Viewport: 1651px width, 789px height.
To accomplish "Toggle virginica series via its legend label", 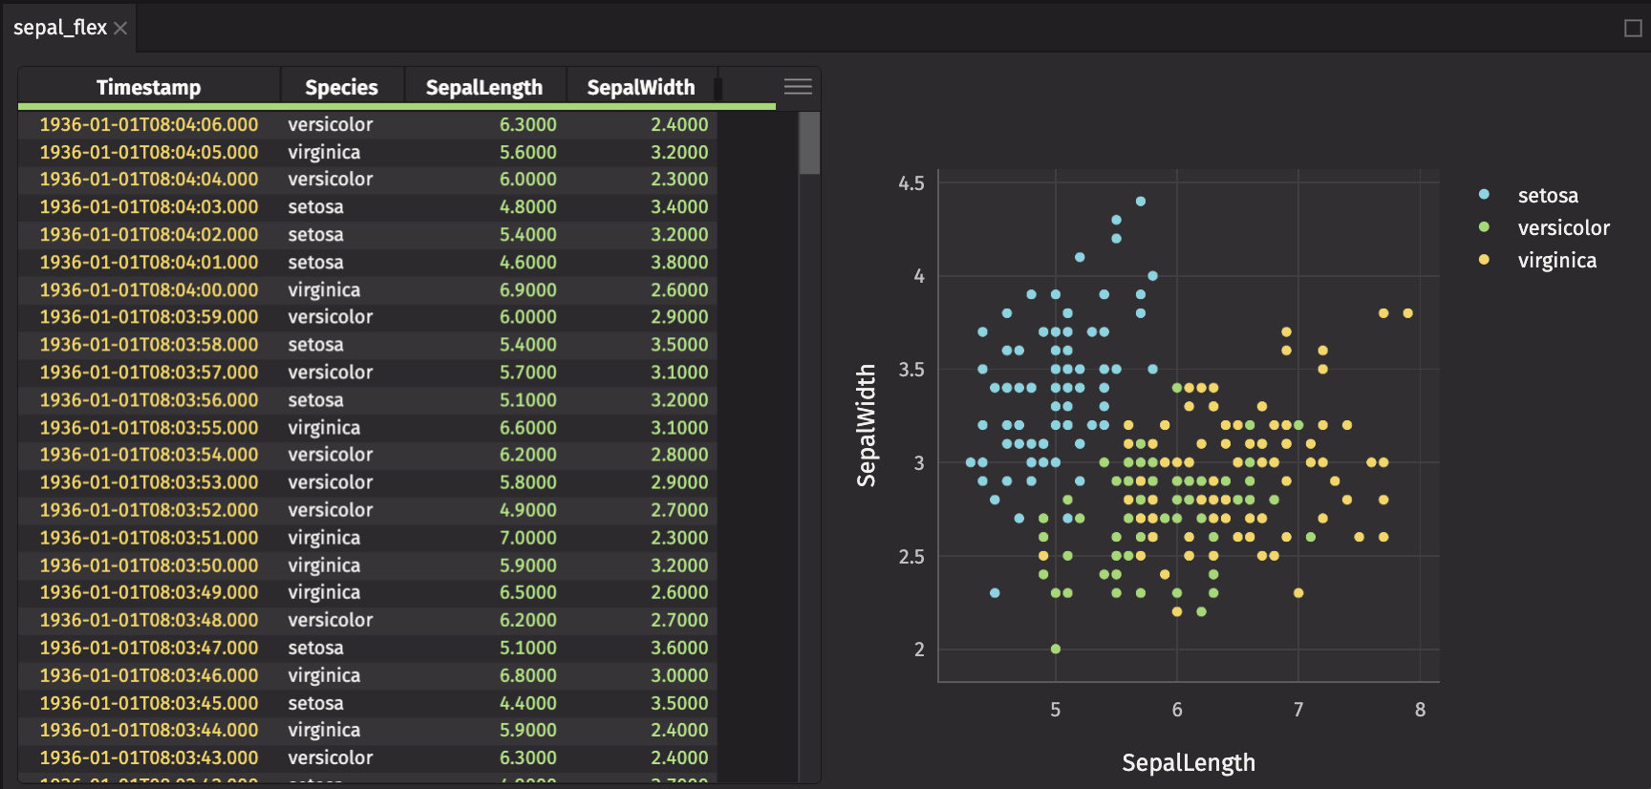I will click(1556, 261).
